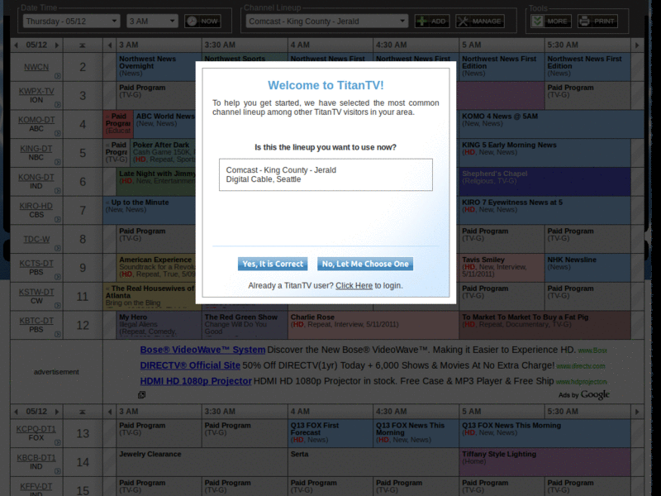
Task: Click the small info icon under TDC-W
Action: tap(58, 248)
